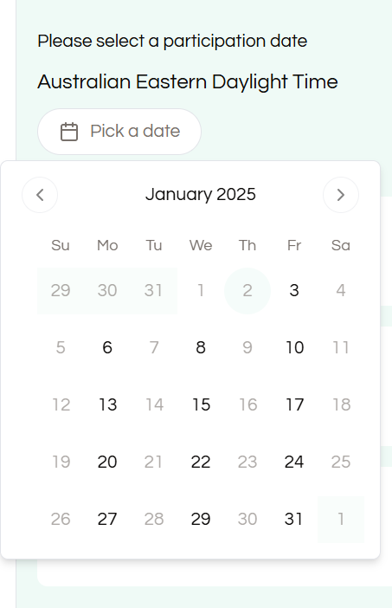Click highlighted date 2 in first week
The width and height of the screenshot is (392, 608).
(x=247, y=291)
